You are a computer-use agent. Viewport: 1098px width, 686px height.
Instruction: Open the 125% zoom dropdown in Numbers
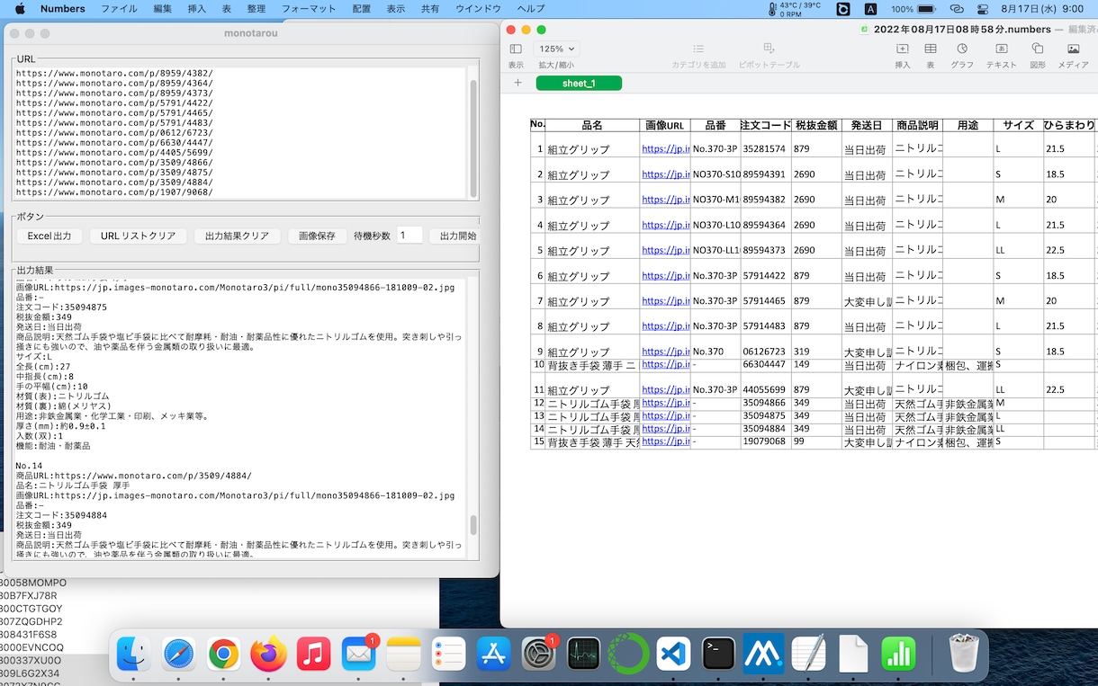click(556, 49)
